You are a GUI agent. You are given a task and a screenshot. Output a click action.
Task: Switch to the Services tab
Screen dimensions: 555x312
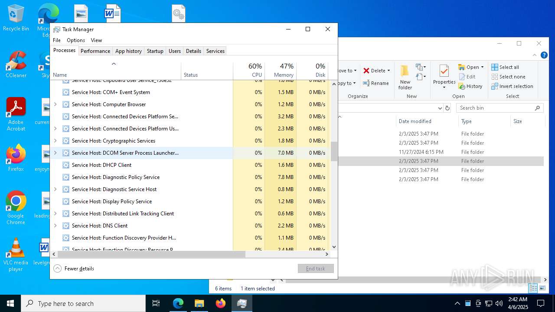(x=215, y=51)
